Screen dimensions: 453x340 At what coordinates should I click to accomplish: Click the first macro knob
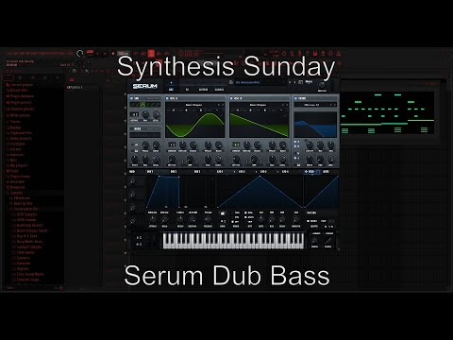click(132, 181)
